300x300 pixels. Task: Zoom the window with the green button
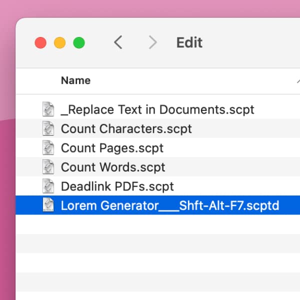click(79, 43)
